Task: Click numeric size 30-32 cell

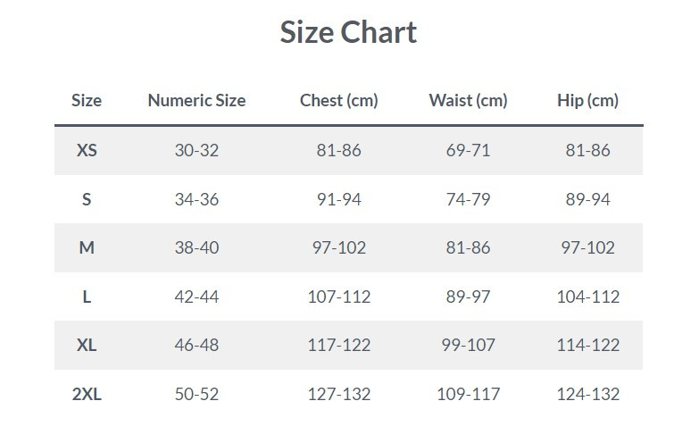Action: coord(196,150)
